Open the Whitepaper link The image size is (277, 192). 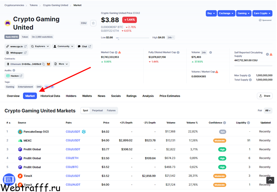[16, 53]
